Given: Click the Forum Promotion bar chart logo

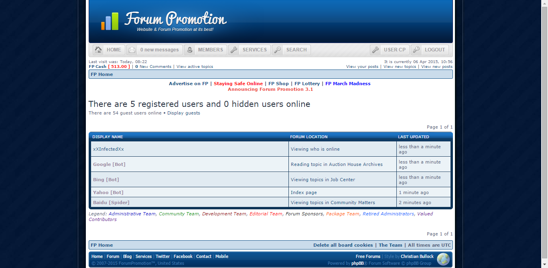Looking at the screenshot, I should click(110, 21).
